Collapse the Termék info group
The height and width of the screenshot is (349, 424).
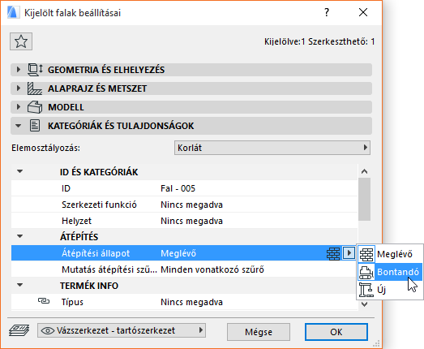19,285
